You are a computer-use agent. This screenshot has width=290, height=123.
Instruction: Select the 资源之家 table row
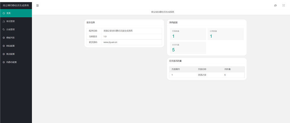202,75
